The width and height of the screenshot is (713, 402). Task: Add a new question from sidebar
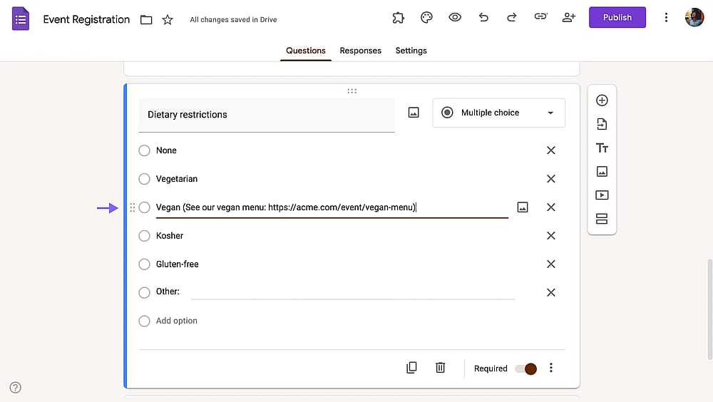602,100
